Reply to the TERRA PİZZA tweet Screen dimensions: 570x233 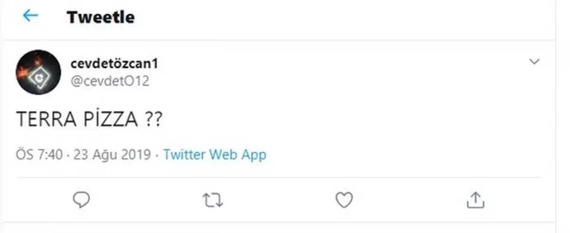tap(82, 200)
